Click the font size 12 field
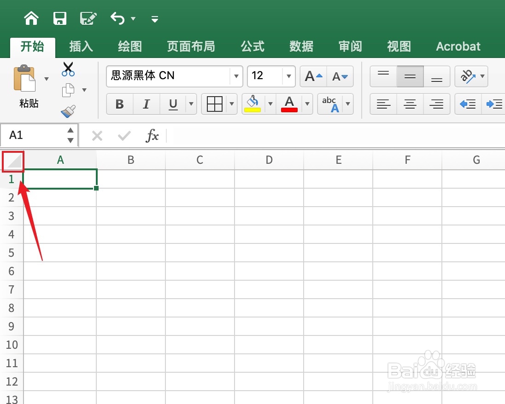505x404 pixels. (265, 76)
